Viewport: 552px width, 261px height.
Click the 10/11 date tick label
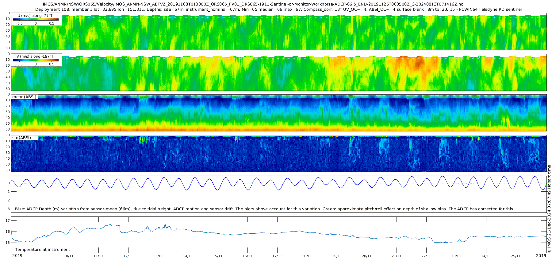(68, 256)
